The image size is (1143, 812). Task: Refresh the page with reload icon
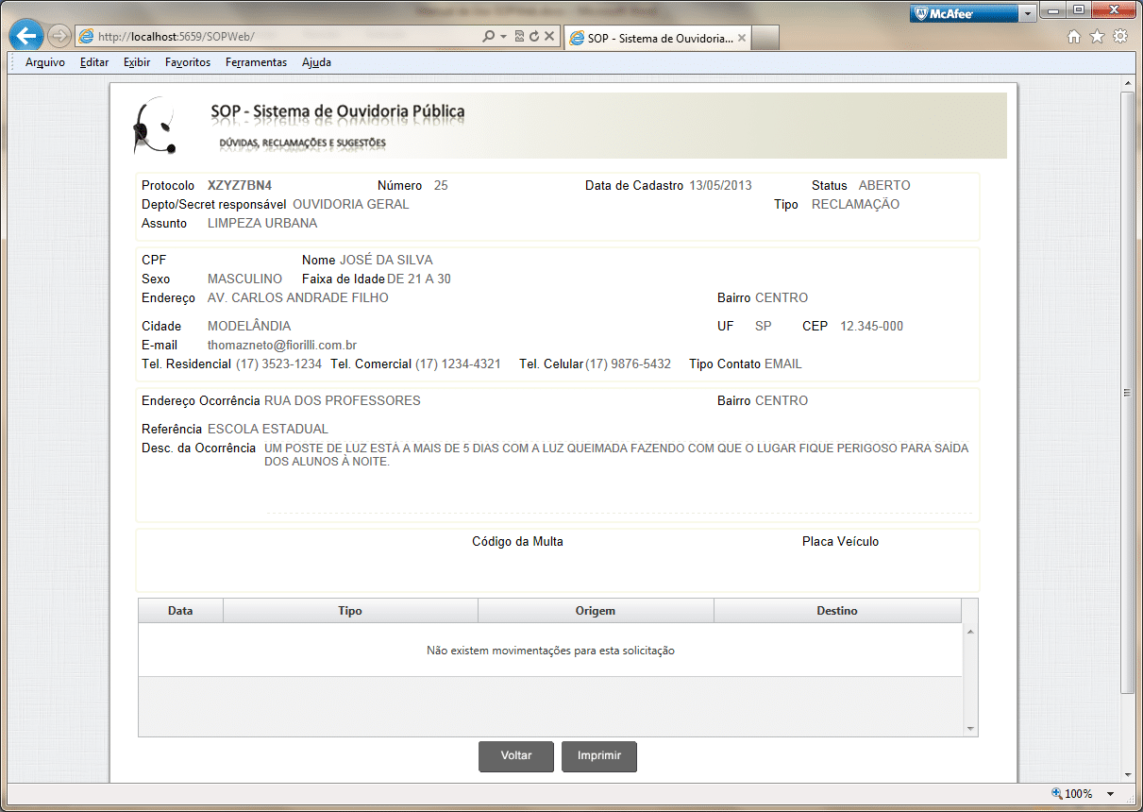[534, 37]
